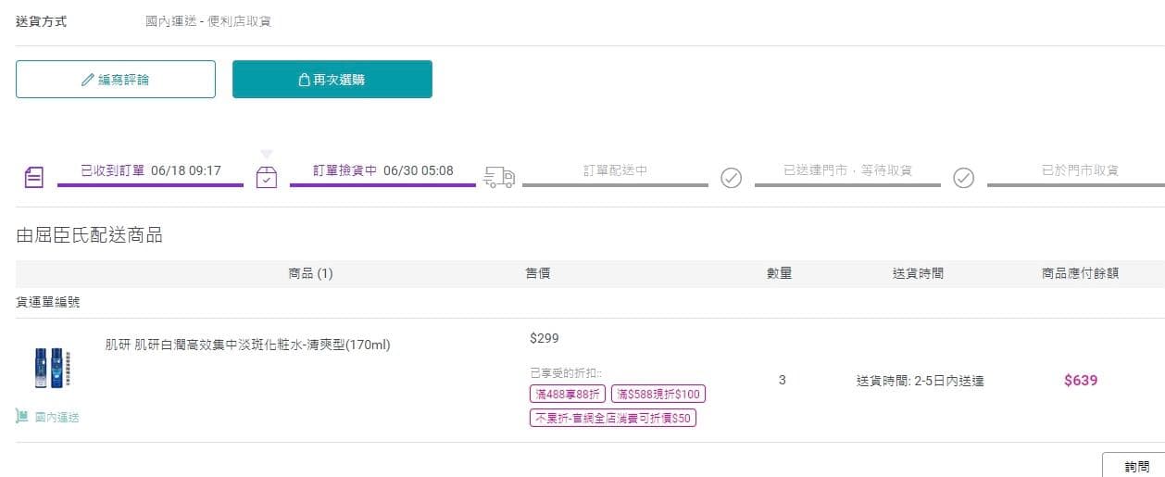Click the 訂單配送中 progress step

pyautogui.click(x=615, y=170)
